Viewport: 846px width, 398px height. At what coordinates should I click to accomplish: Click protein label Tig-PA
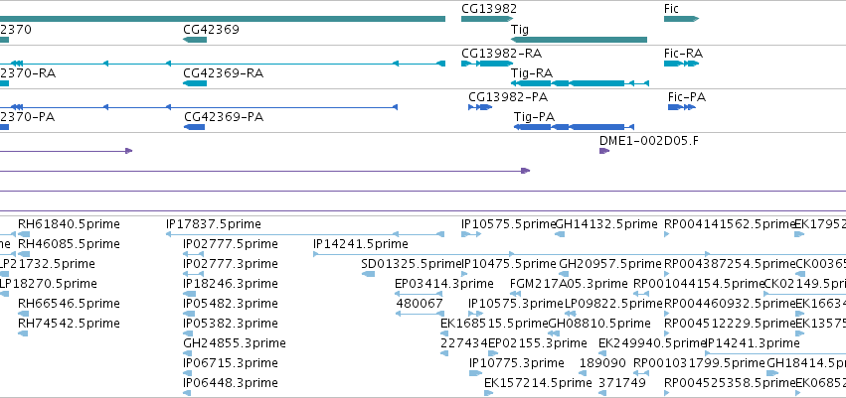tap(534, 116)
